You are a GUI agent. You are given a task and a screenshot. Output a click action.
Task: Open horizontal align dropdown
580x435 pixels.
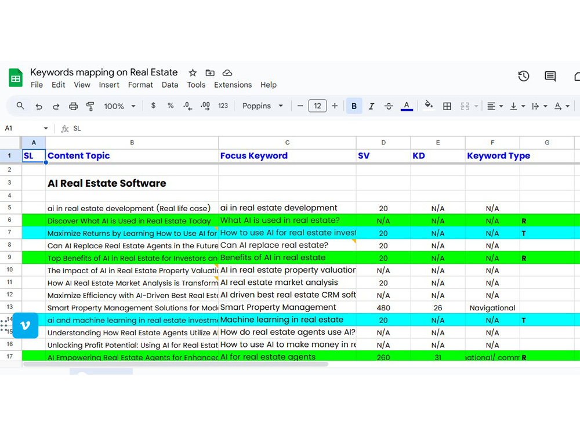tap(495, 107)
